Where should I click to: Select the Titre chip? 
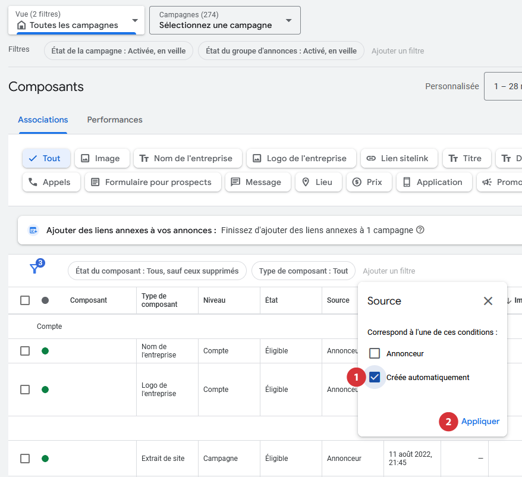click(x=467, y=158)
